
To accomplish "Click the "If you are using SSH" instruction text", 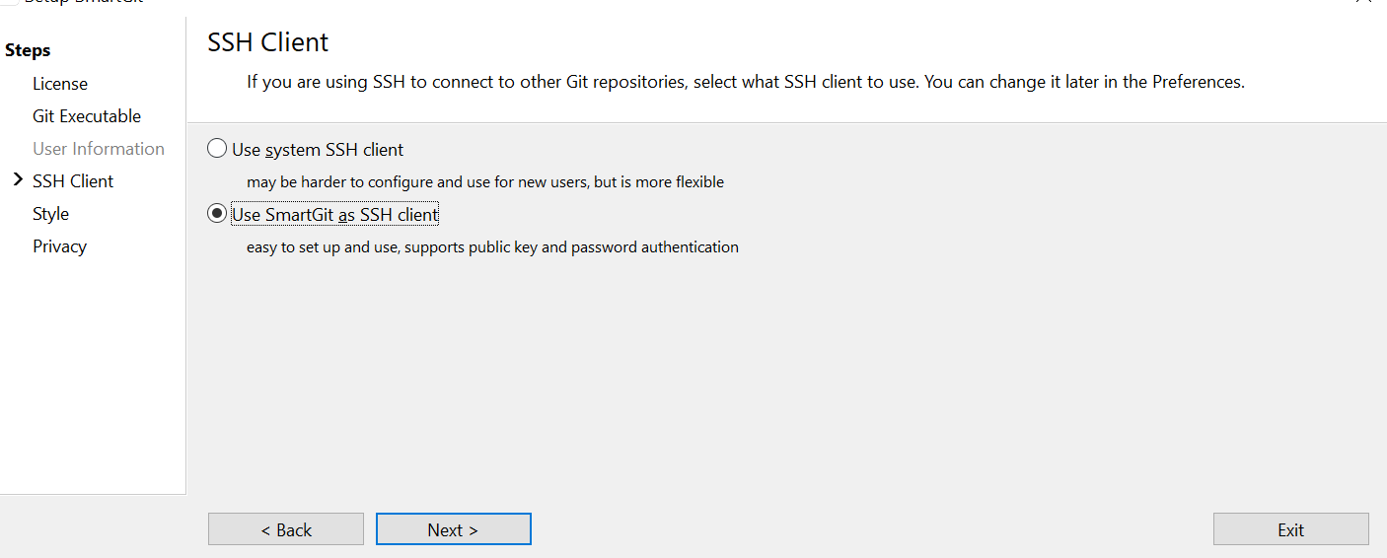I will (746, 83).
